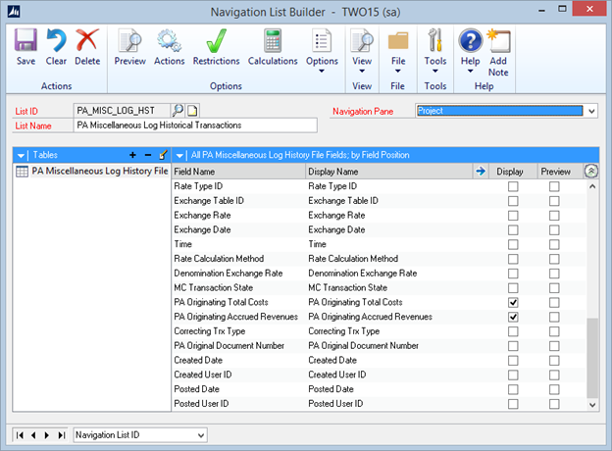Remove a table with the minus icon
This screenshot has width=612, height=451.
pos(148,155)
